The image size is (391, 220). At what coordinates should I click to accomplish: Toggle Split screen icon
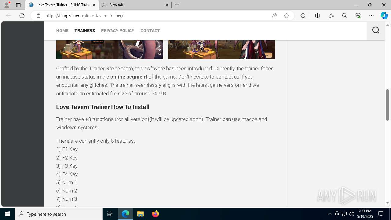tap(317, 16)
